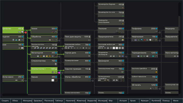Open the RuntimeGC tab
This screenshot has width=183, height=103.
pyautogui.click(x=156, y=101)
